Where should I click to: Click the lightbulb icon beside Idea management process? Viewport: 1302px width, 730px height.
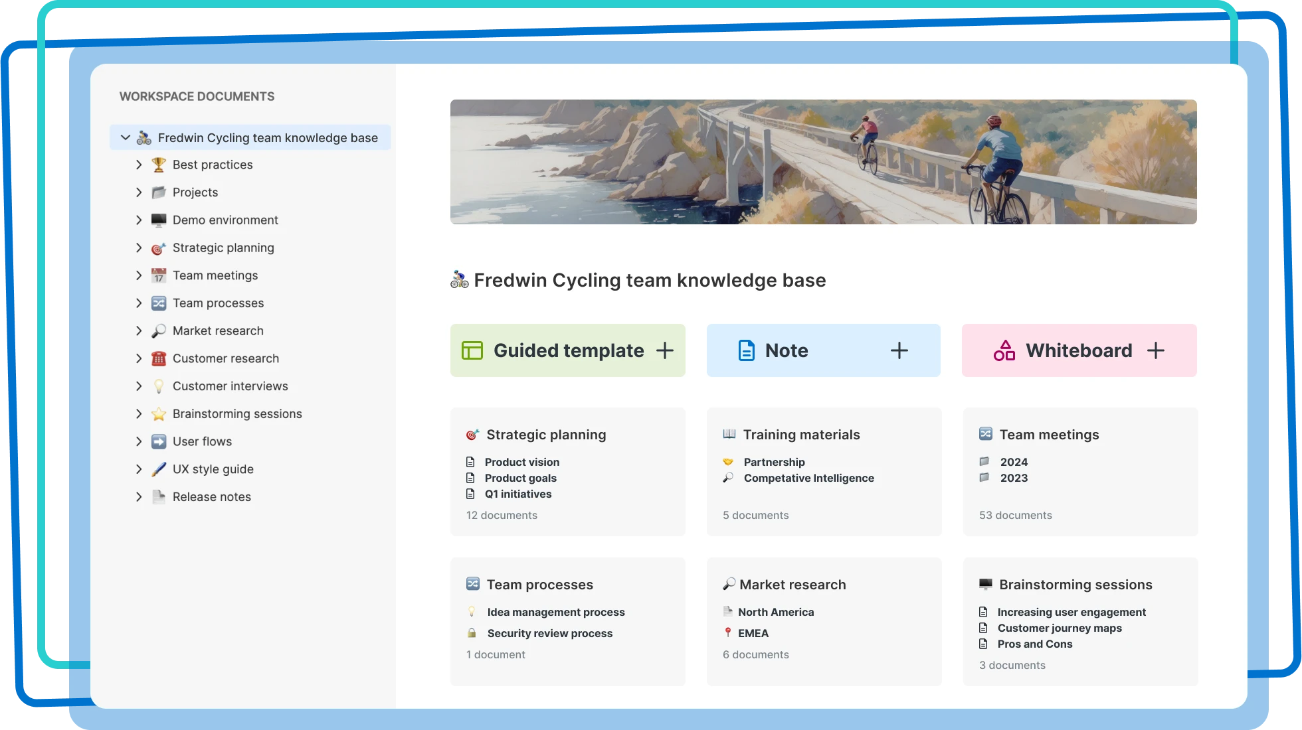(x=472, y=612)
